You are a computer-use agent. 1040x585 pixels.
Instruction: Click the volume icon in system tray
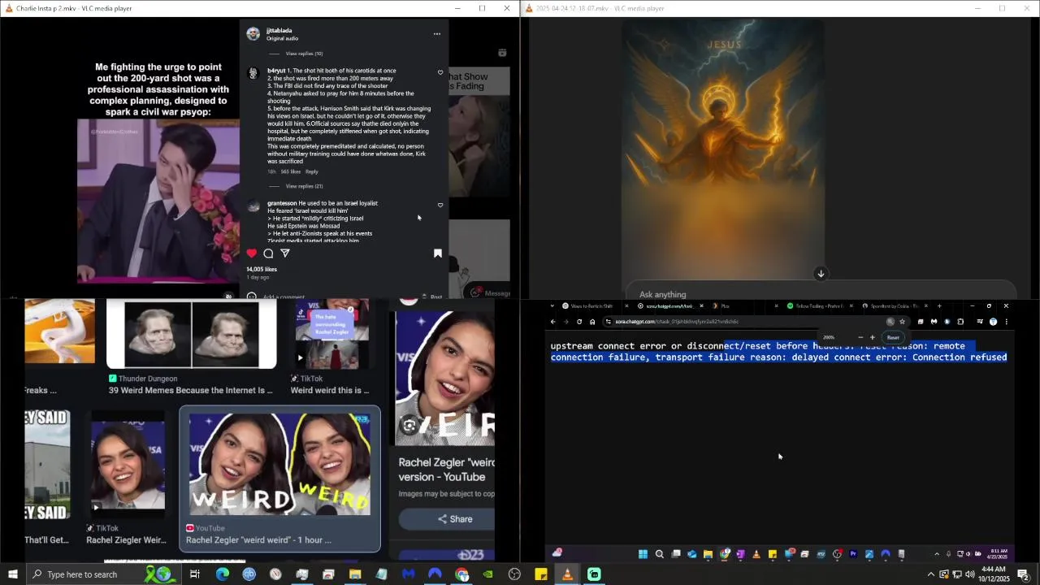tap(969, 574)
